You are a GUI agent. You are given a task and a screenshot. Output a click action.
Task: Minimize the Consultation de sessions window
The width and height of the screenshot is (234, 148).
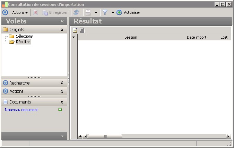pyautogui.click(x=217, y=4)
